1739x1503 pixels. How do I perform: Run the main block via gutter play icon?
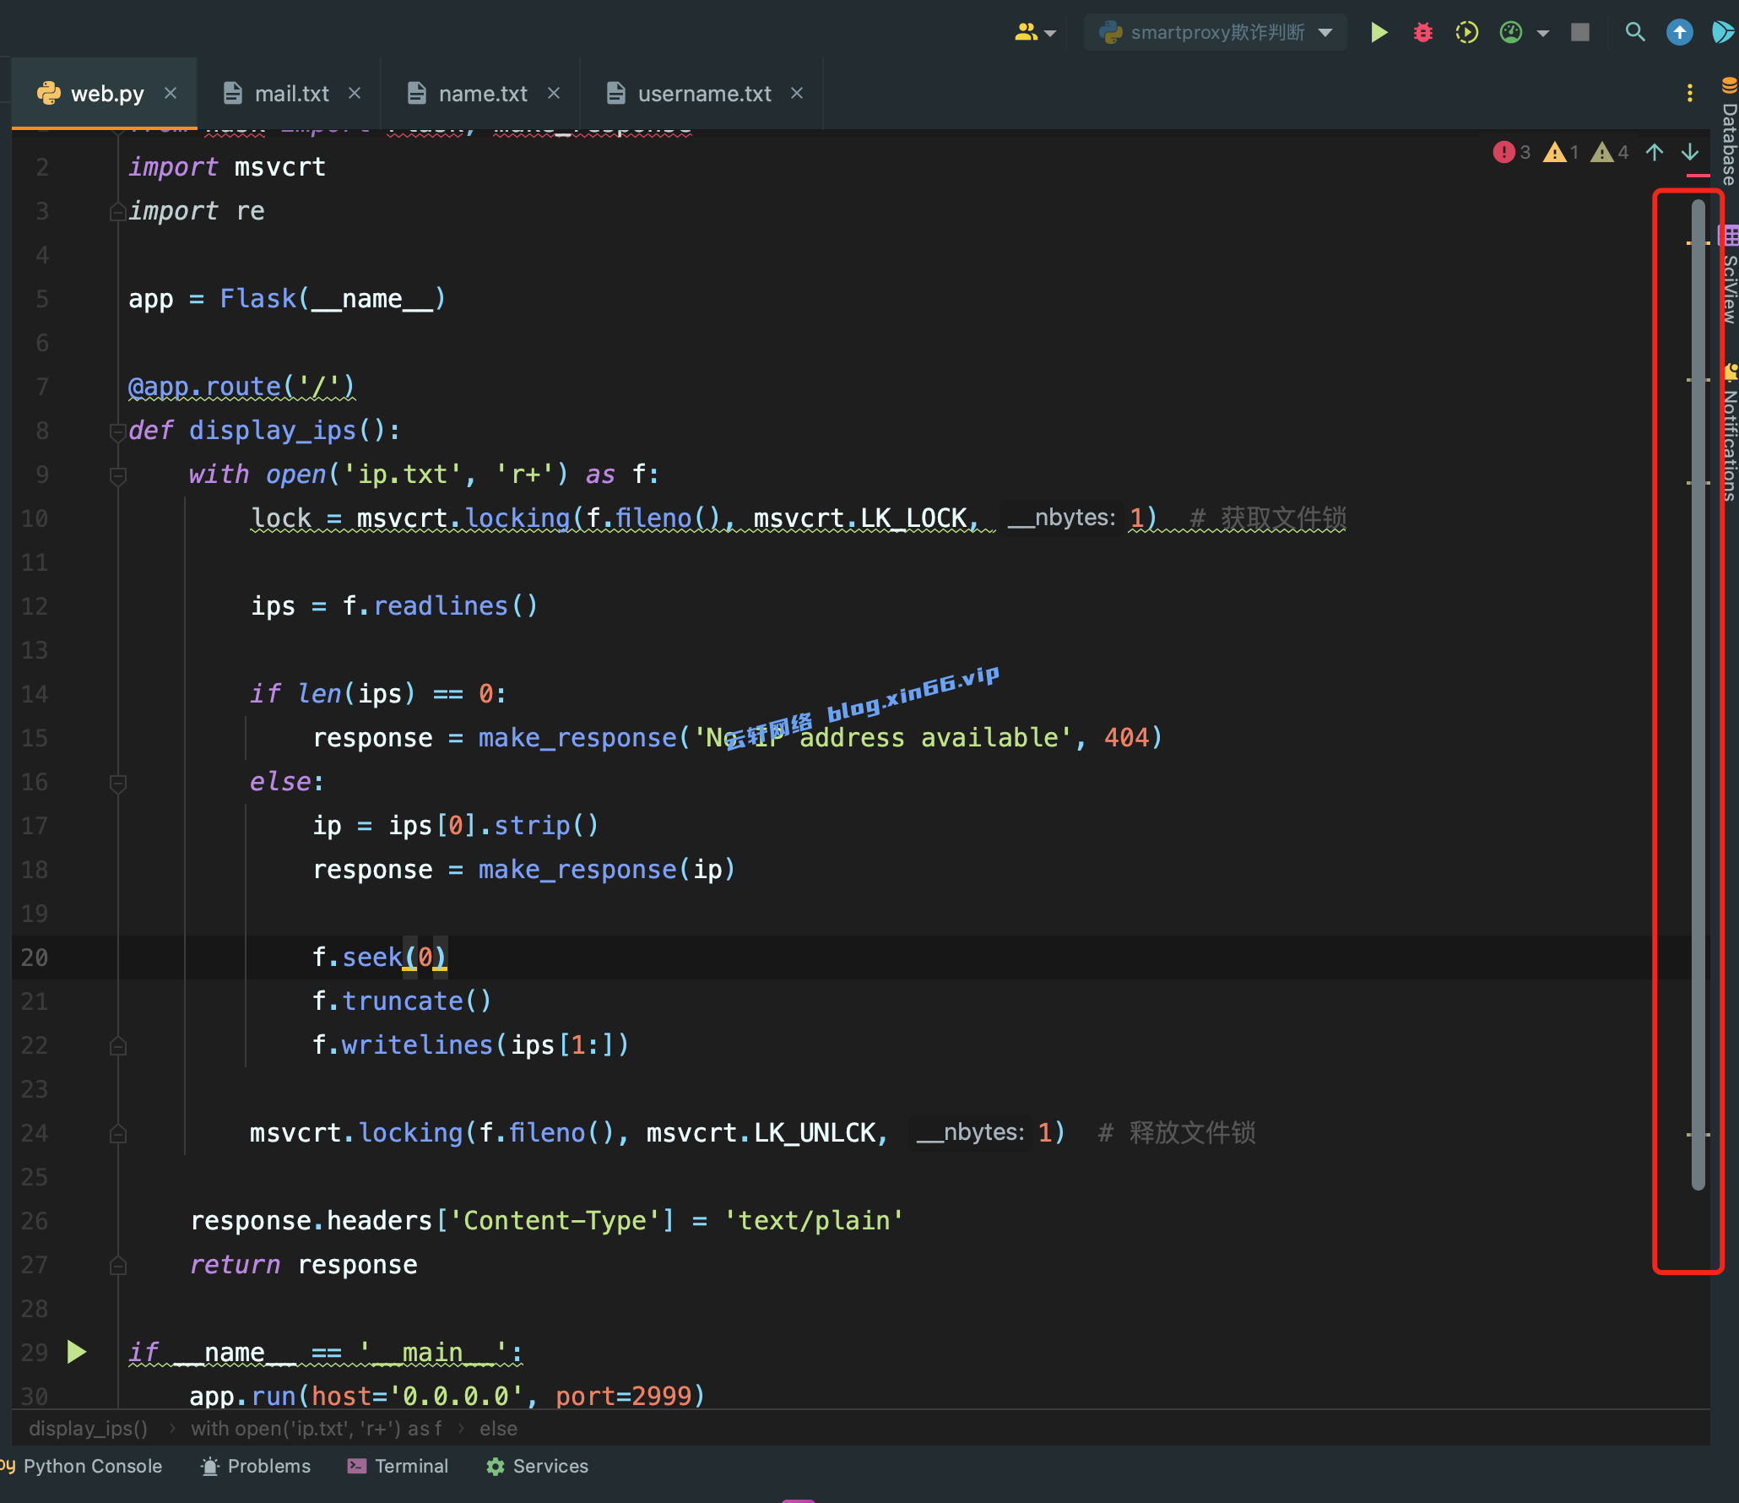(x=77, y=1352)
